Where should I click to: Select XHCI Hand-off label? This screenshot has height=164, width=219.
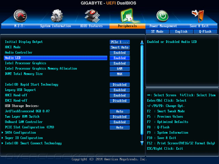pyautogui.click(x=16, y=95)
